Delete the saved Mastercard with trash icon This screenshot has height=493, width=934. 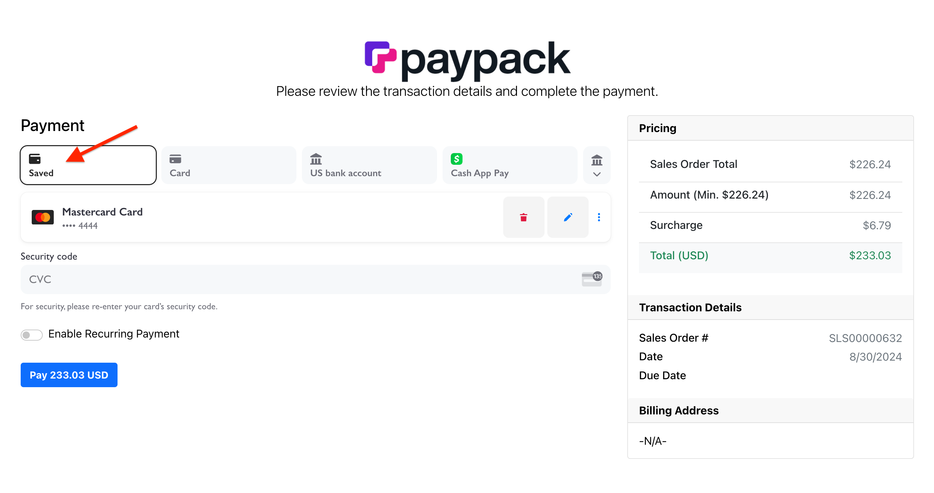tap(524, 217)
